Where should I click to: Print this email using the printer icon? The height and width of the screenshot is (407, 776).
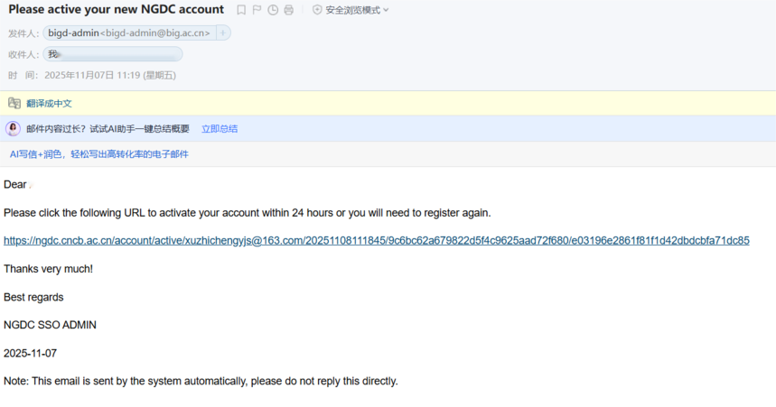[x=288, y=10]
